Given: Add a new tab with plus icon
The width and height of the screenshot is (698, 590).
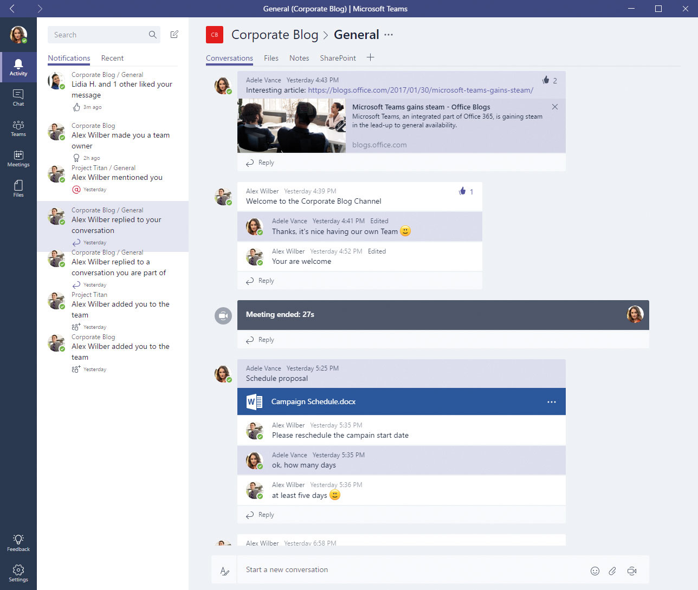Looking at the screenshot, I should [370, 57].
